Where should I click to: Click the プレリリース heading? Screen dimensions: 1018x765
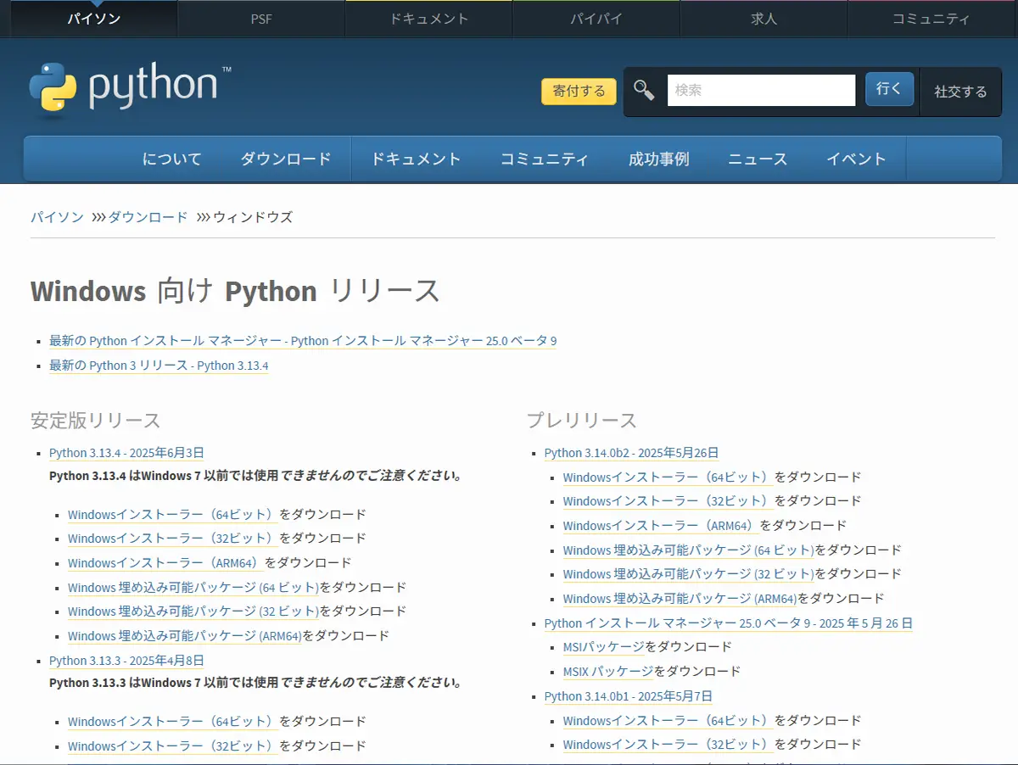tap(582, 421)
